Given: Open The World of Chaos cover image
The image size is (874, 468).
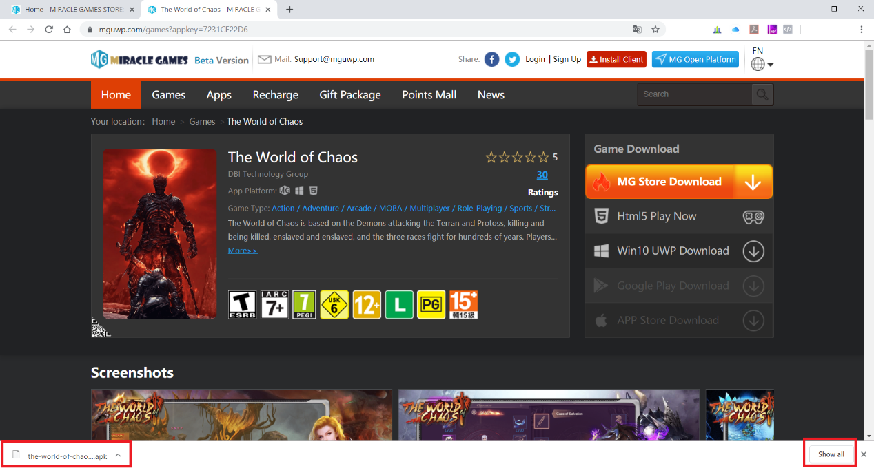Looking at the screenshot, I should tap(160, 234).
